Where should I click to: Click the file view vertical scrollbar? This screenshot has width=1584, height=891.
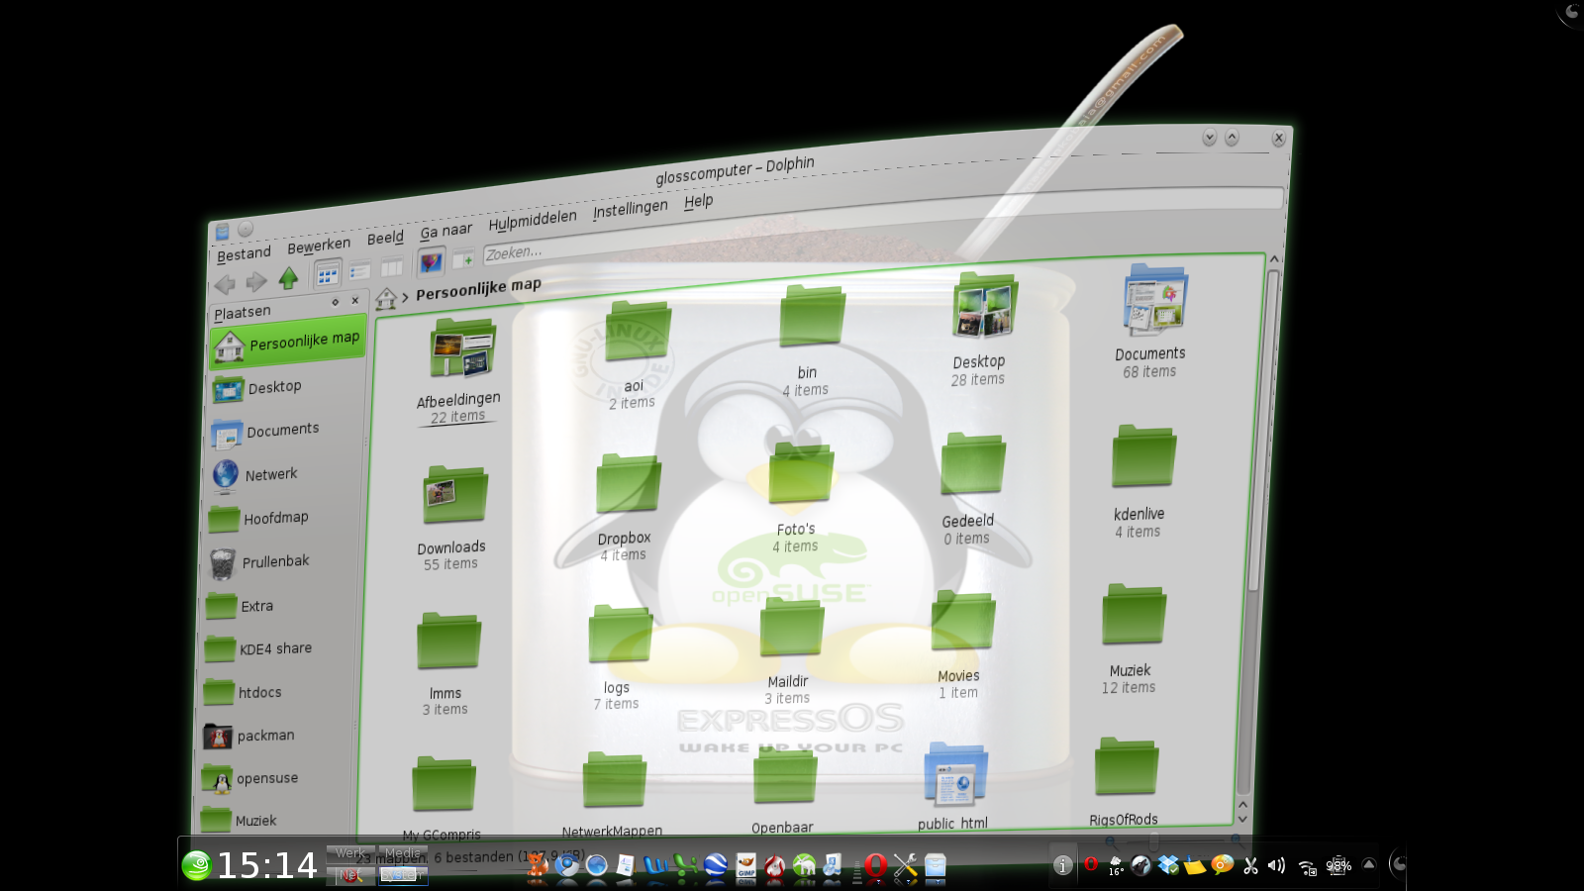click(1257, 540)
